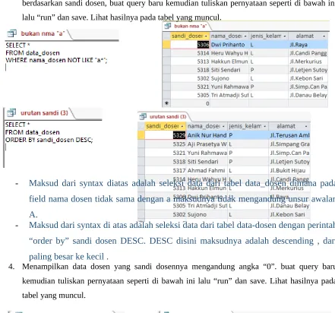The image size is (335, 313).
Task: Click the Yuni Rahmawa name cell in the urutan sandi (3) datasheet
Action: (207, 153)
